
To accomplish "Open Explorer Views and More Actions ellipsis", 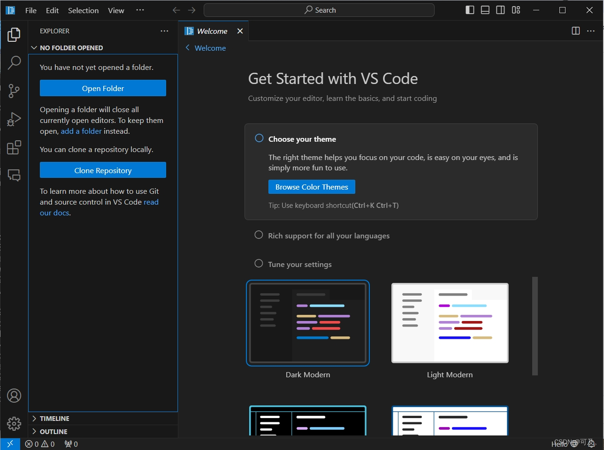I will (164, 31).
